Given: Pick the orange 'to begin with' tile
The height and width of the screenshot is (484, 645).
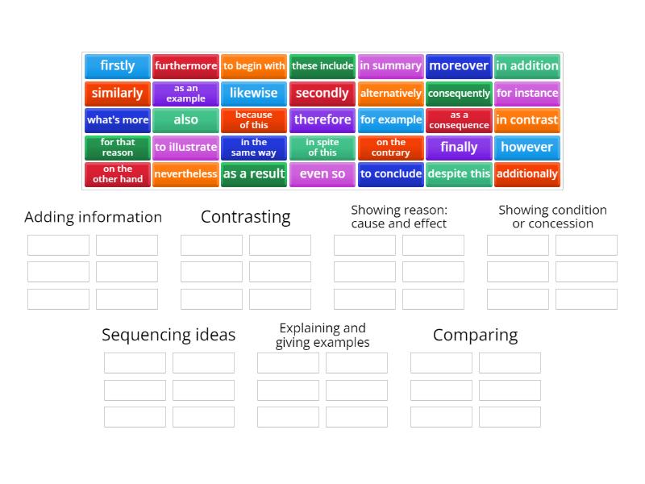Looking at the screenshot, I should (x=254, y=66).
